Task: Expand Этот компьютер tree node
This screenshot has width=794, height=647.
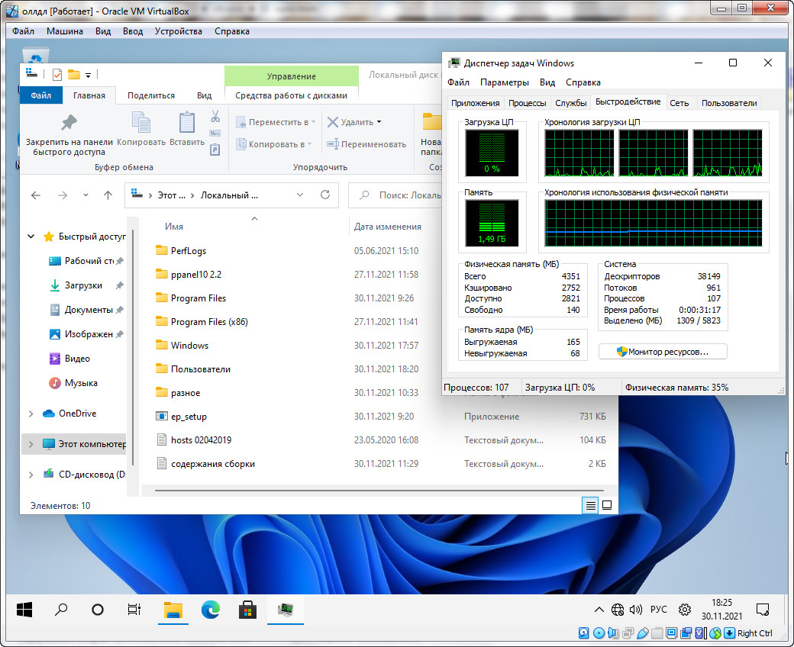Action: (x=31, y=444)
